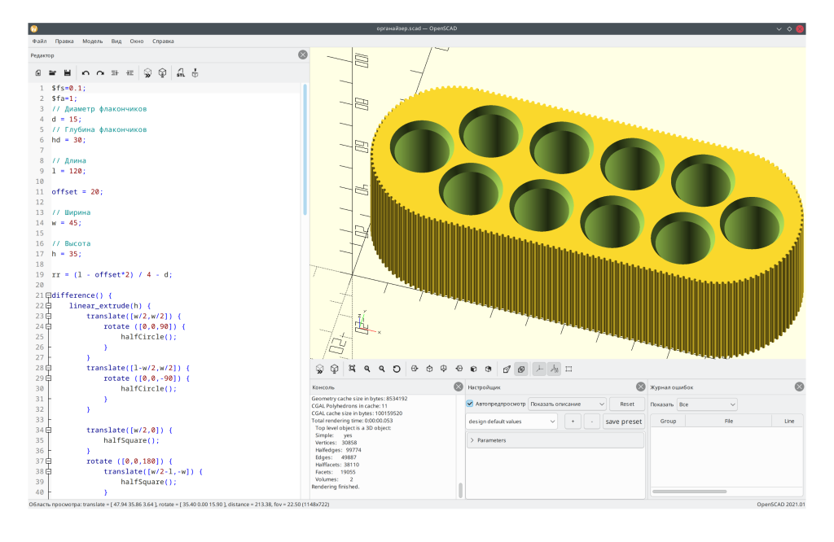Click View All icon in viewport toolbar
This screenshot has height=542, width=834.
[x=352, y=369]
